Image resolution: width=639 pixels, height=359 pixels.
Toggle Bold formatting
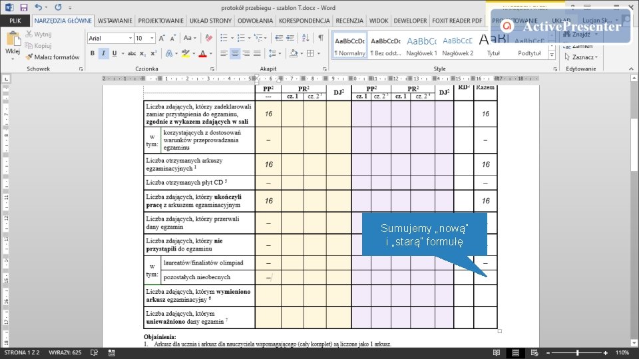point(93,53)
